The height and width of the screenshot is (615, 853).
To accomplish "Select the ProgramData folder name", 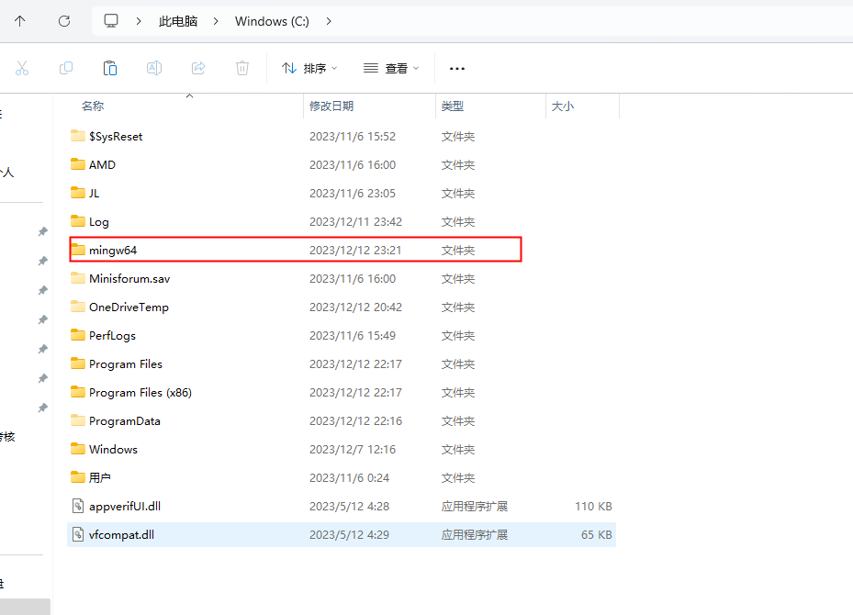I will 125,421.
